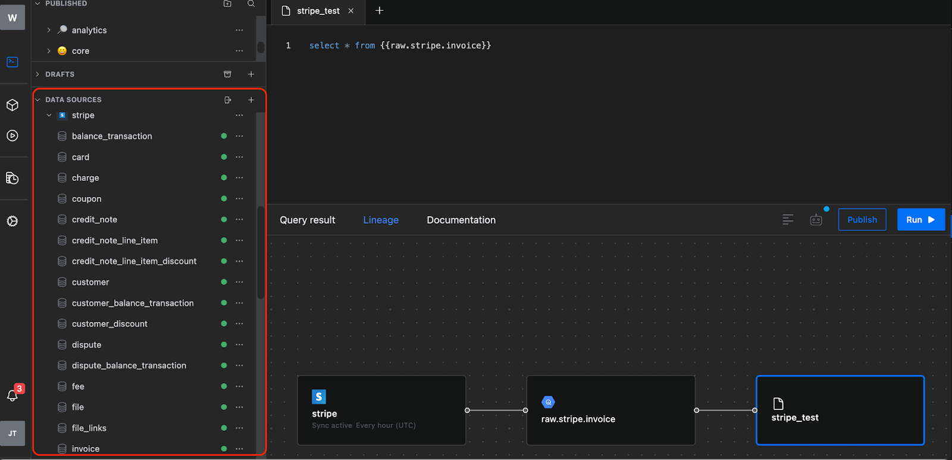Open the play-circle runs icon in sidebar

(x=12, y=136)
